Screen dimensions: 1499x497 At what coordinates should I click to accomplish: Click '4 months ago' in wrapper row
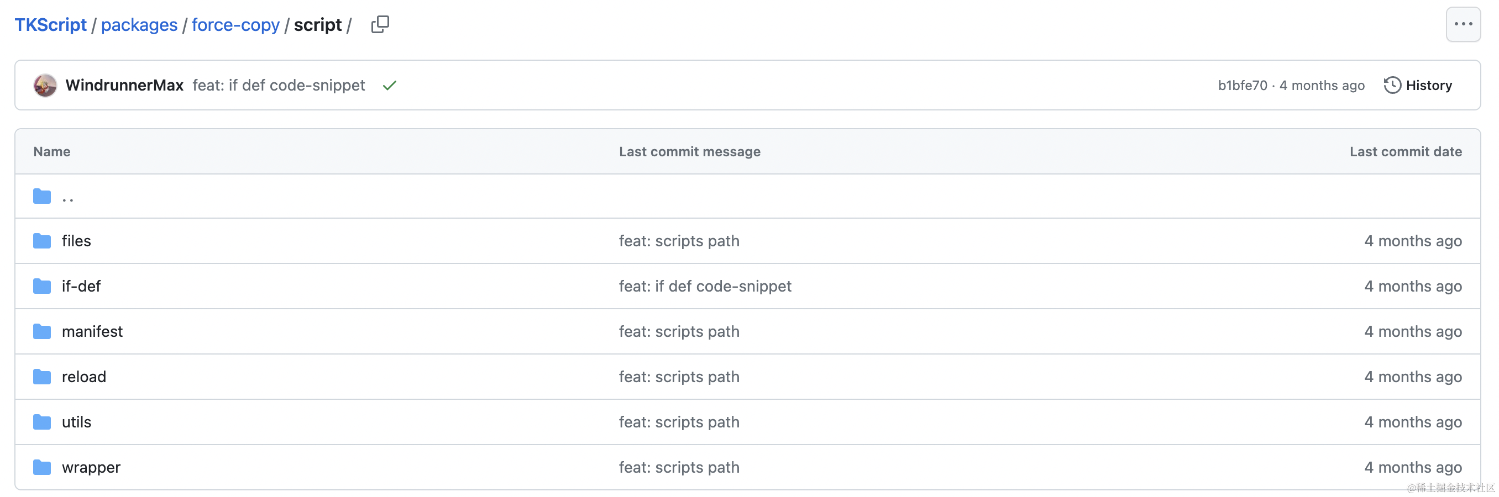click(x=1413, y=467)
